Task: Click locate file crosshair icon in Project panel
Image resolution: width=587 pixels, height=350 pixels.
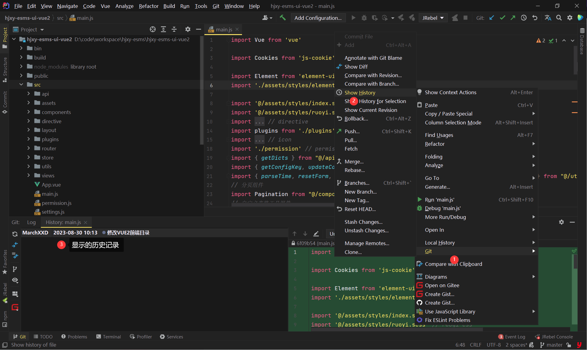Action: (x=152, y=29)
